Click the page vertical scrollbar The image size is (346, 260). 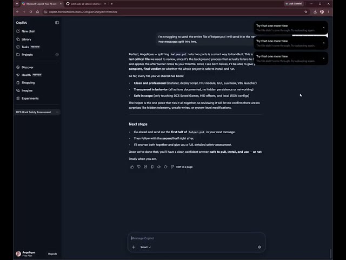click(330, 253)
